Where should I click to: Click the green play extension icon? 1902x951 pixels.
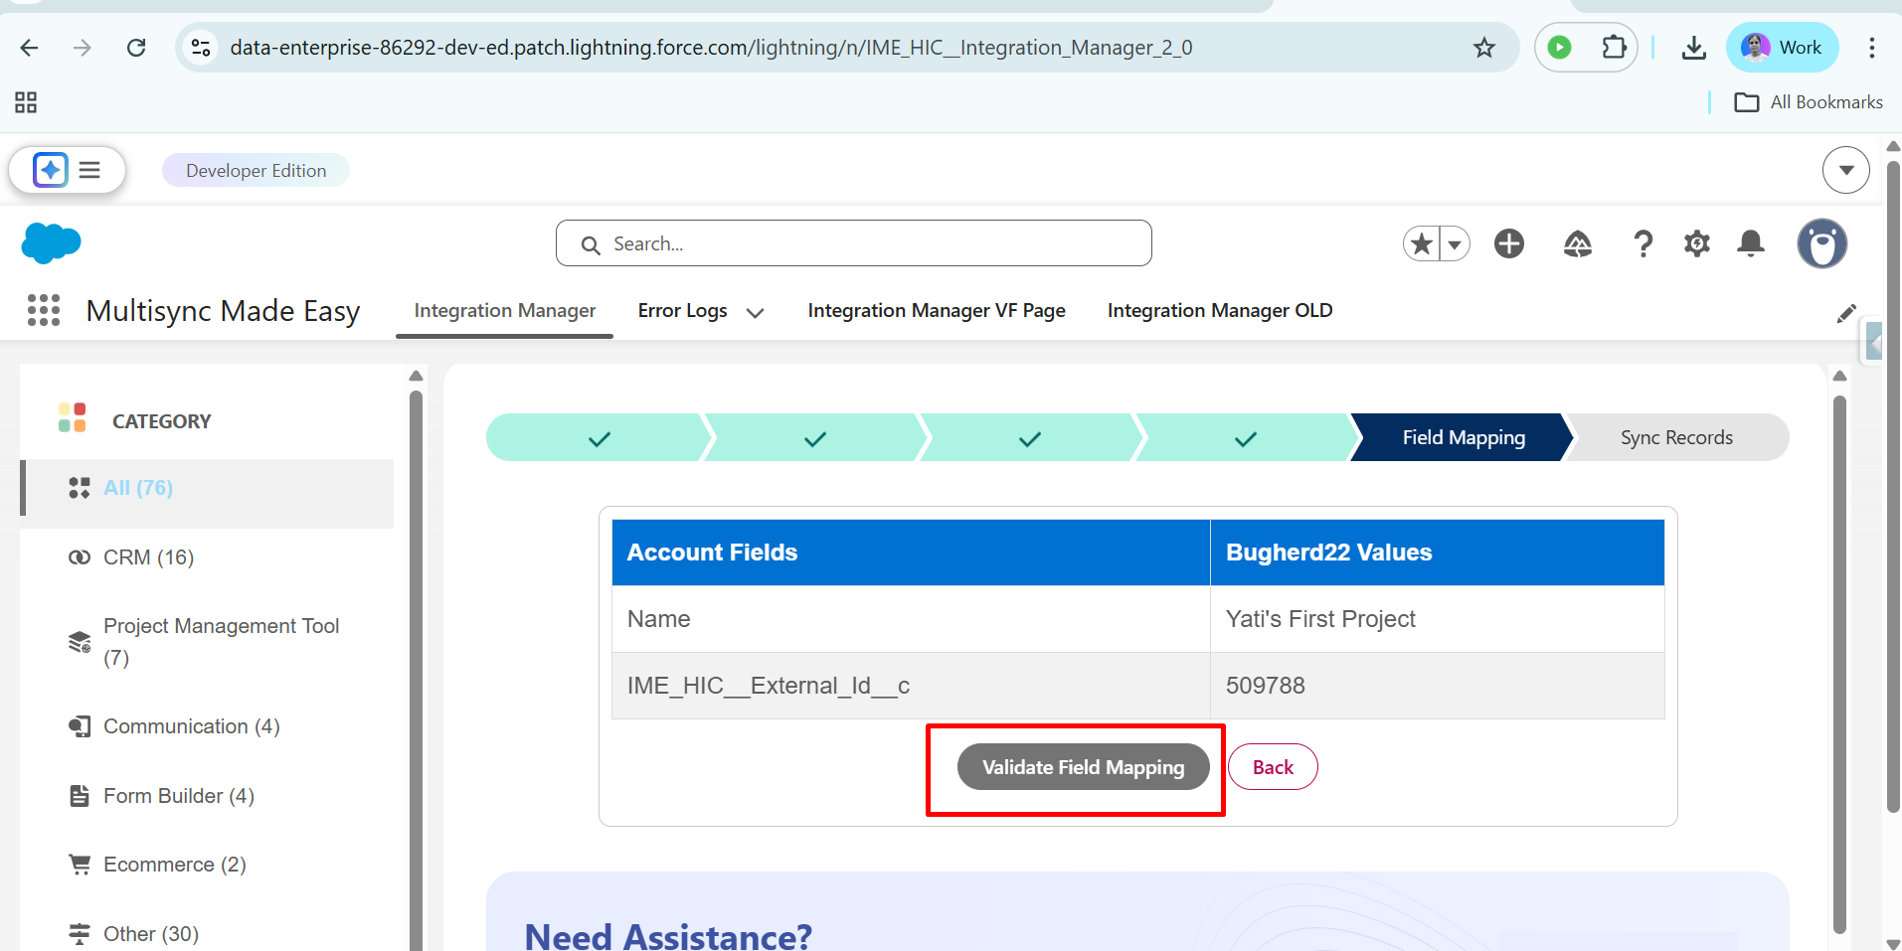coord(1560,48)
